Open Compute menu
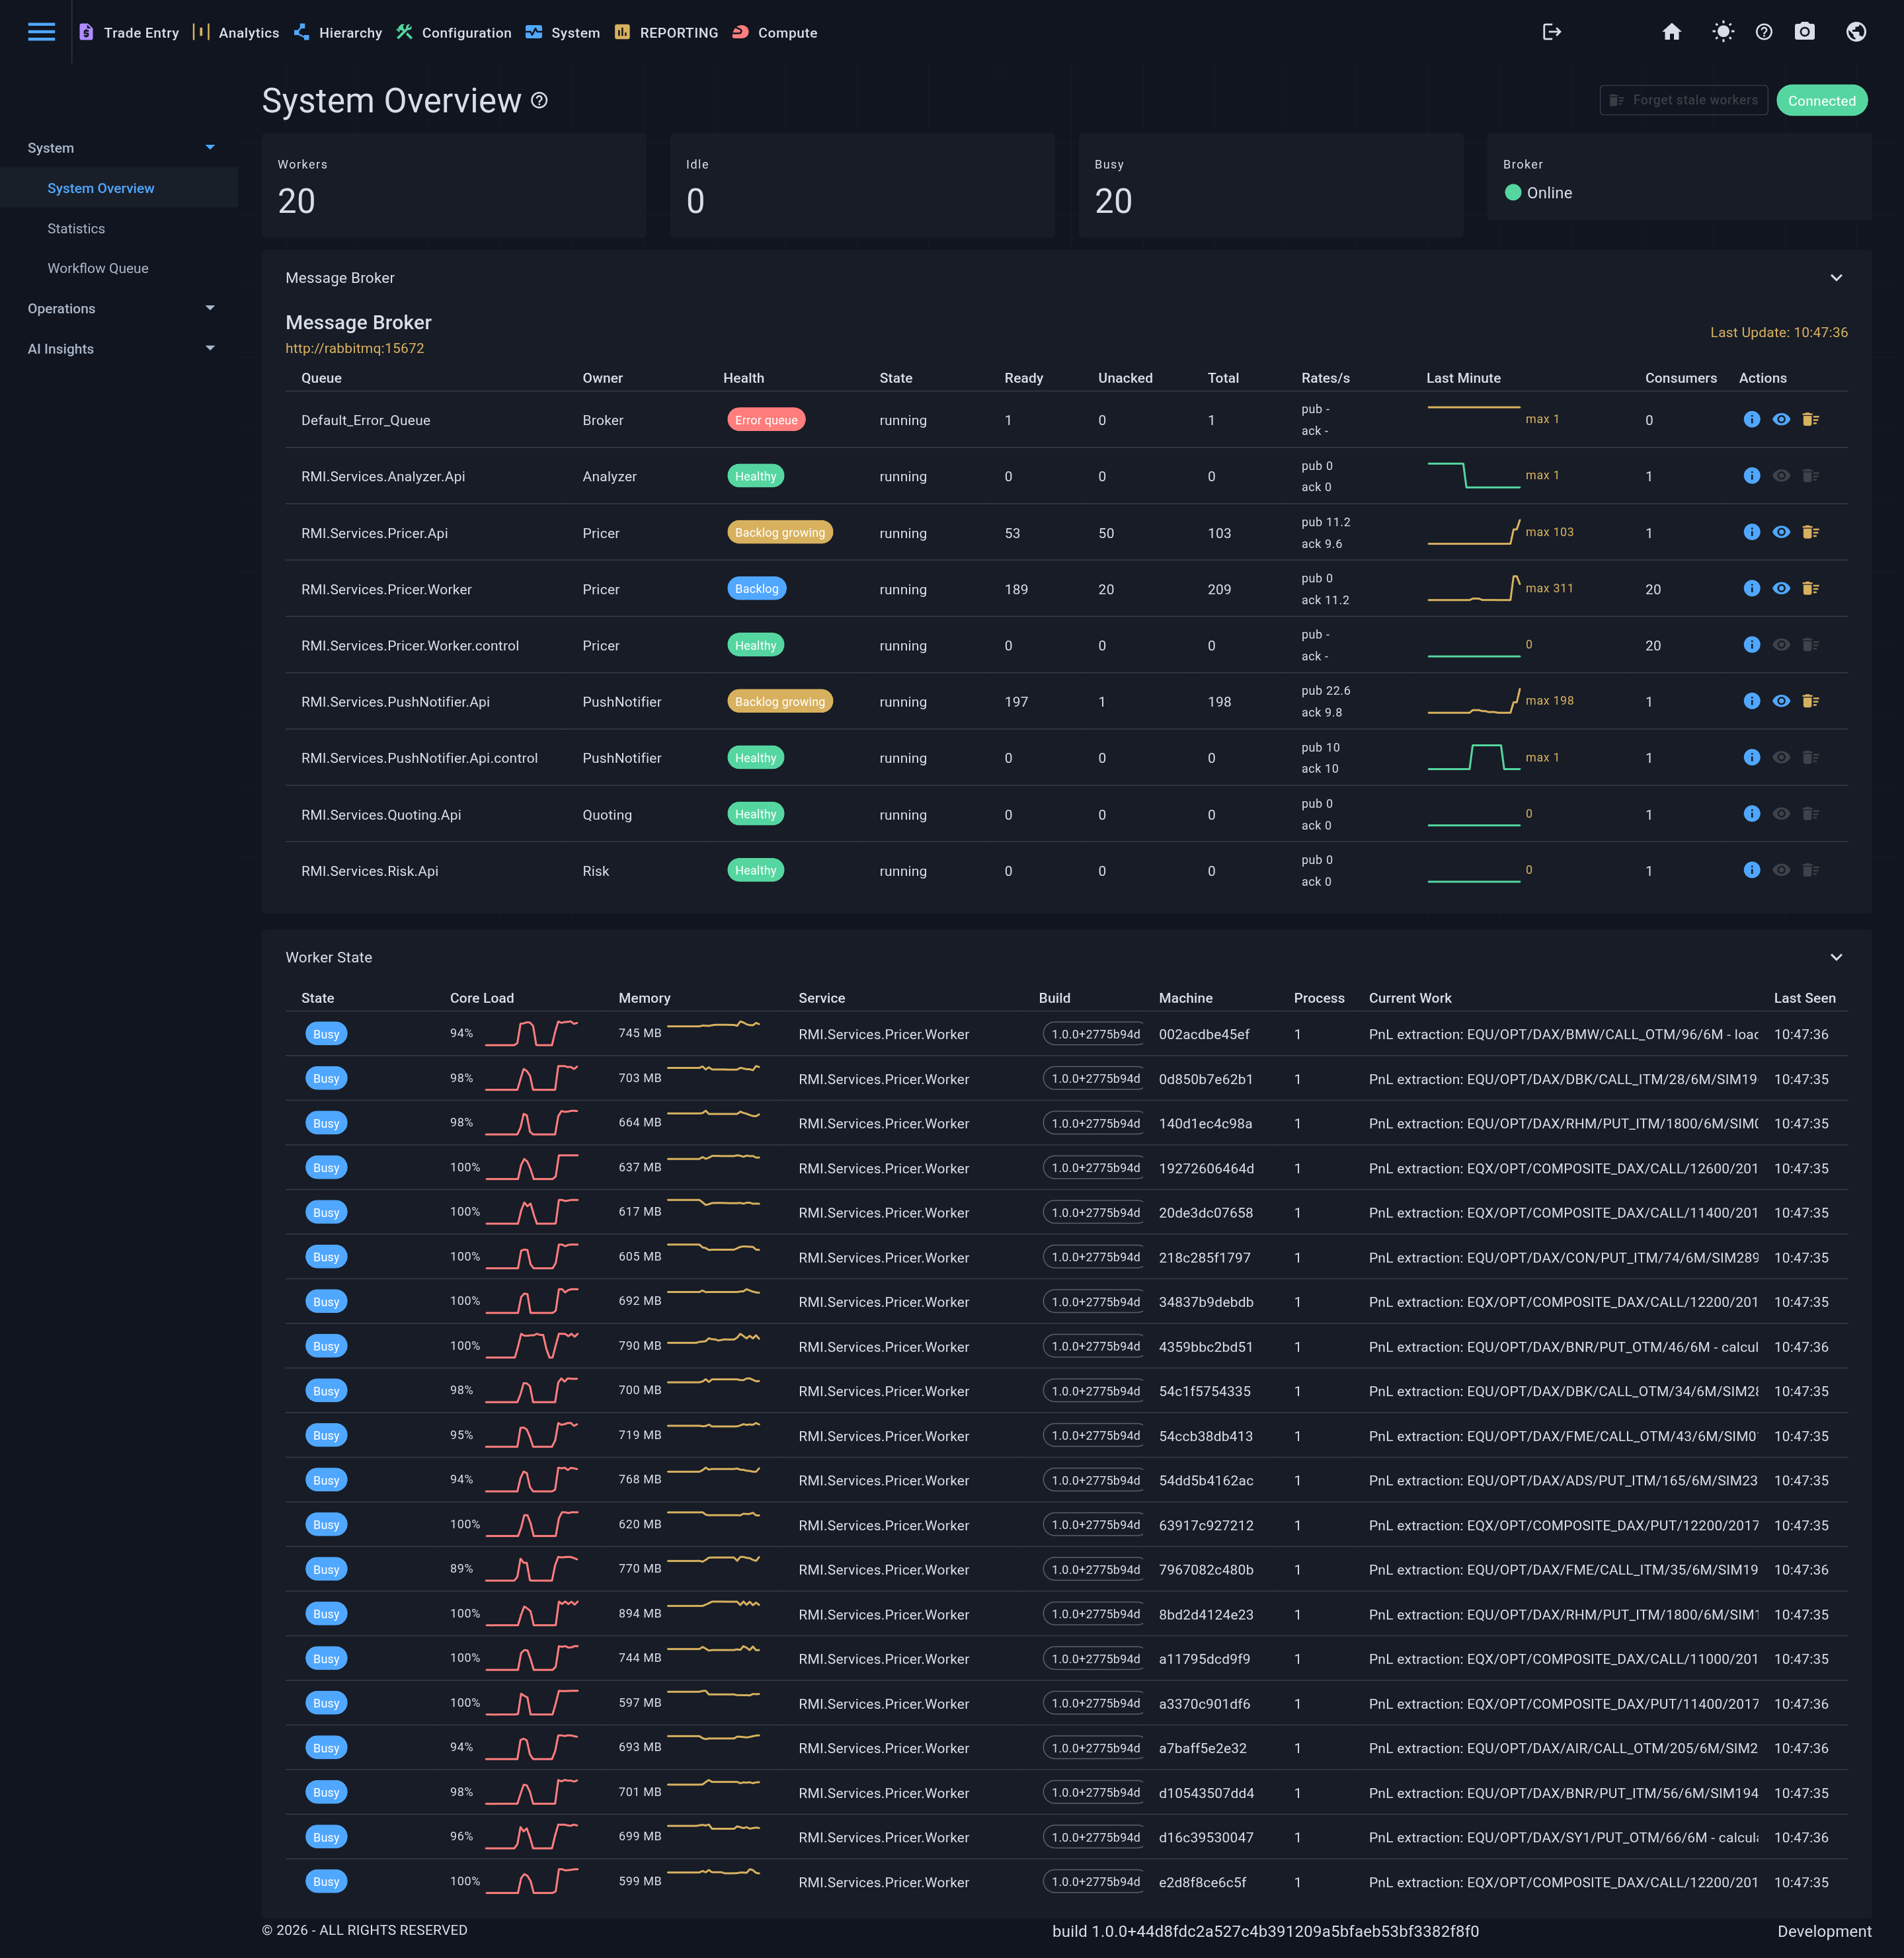The image size is (1904, 1958). tap(775, 32)
